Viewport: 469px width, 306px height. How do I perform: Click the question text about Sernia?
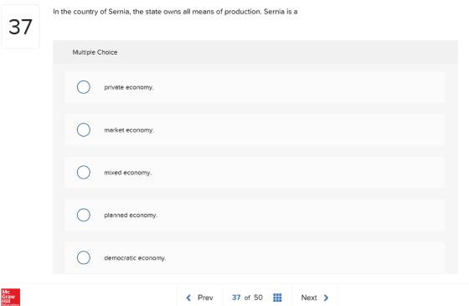pos(175,12)
